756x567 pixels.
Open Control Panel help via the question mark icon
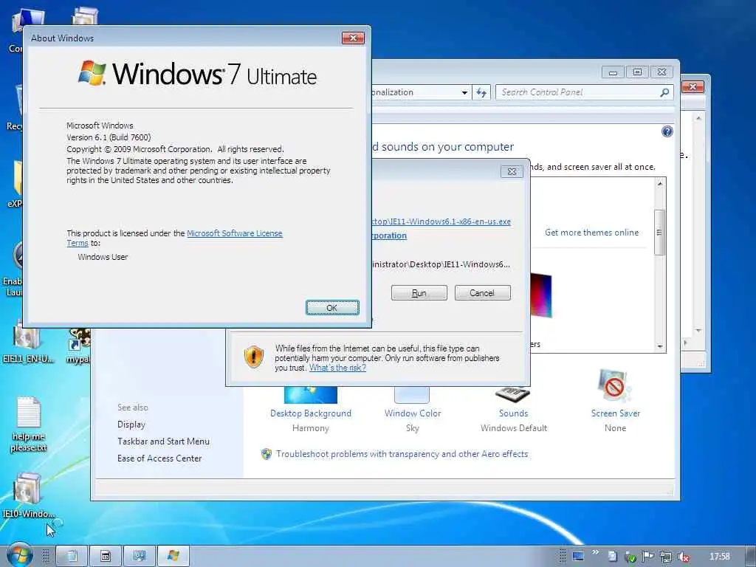pos(667,131)
